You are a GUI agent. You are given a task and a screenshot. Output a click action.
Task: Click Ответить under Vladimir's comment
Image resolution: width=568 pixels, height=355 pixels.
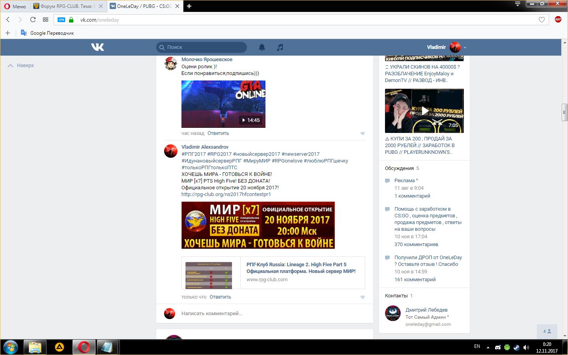pos(220,297)
